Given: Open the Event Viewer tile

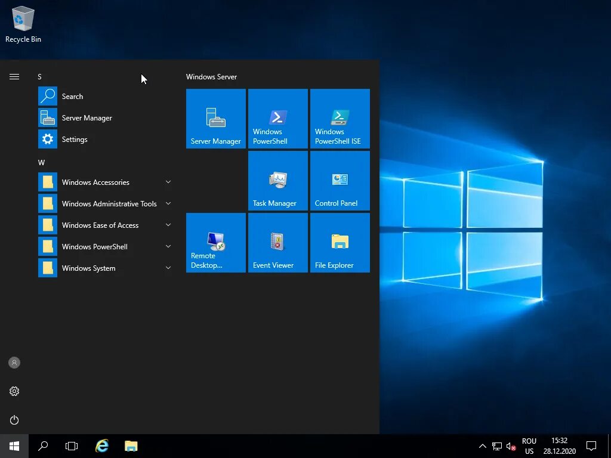Looking at the screenshot, I should coord(278,243).
